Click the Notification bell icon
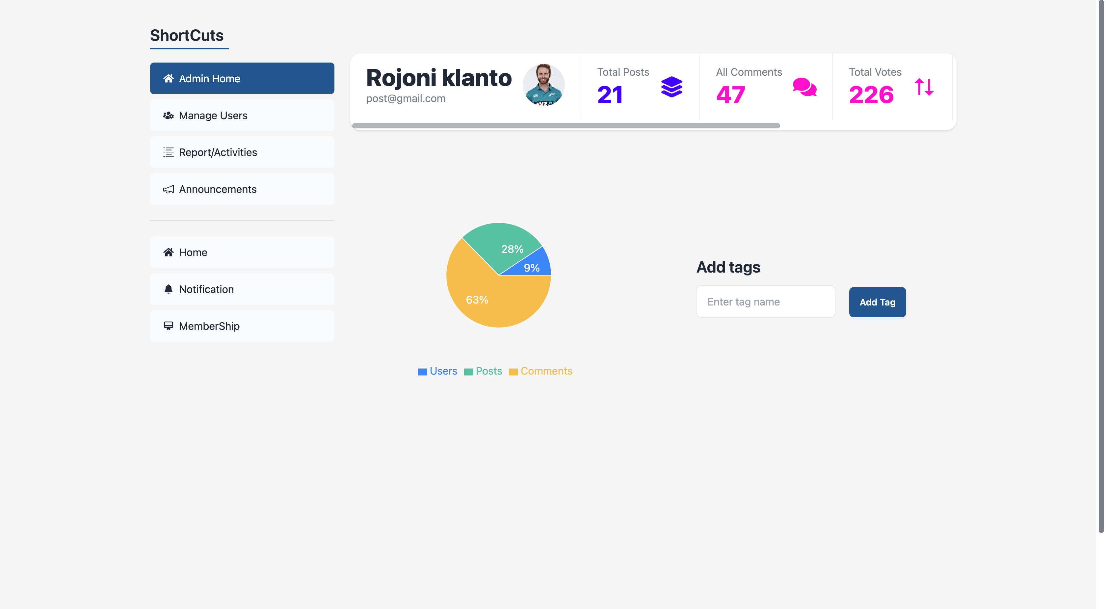 (168, 289)
